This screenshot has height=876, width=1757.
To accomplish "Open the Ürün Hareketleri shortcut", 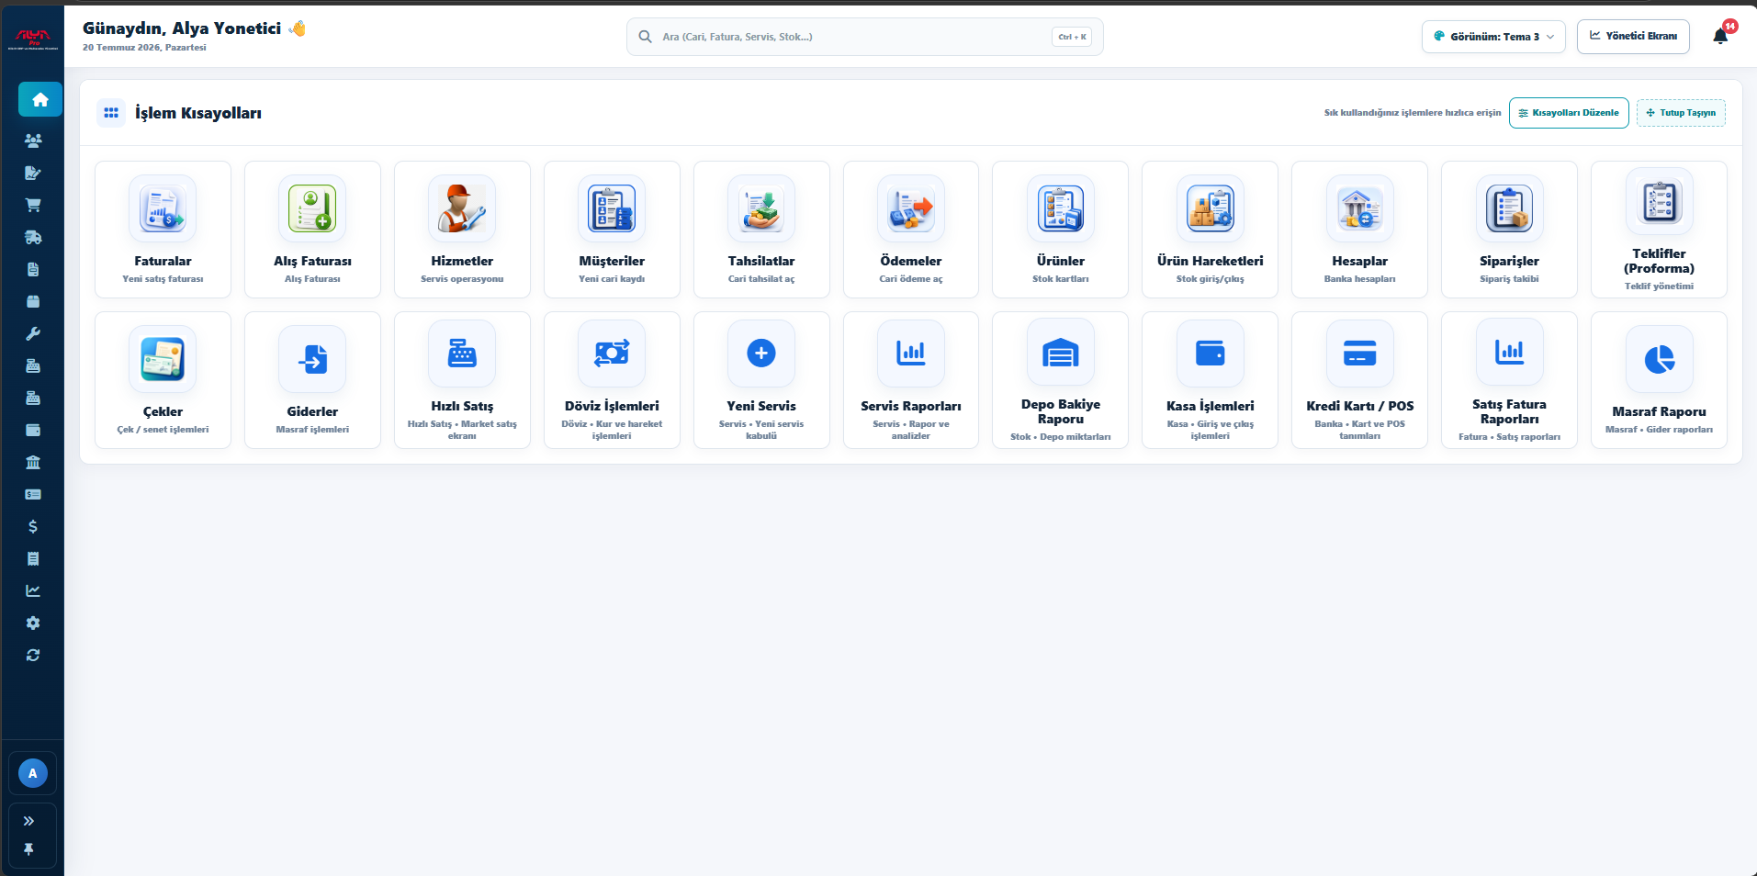I will point(1211,230).
